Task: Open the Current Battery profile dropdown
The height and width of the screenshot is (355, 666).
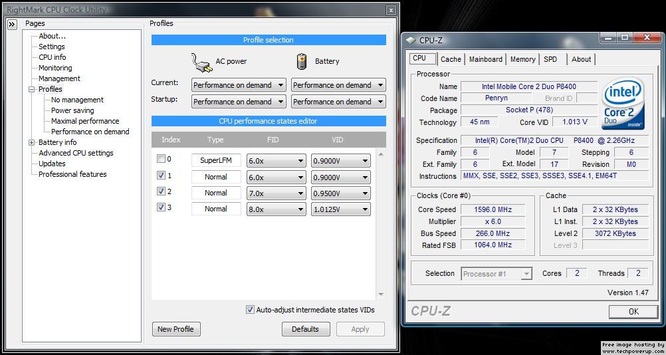Action: pyautogui.click(x=338, y=85)
